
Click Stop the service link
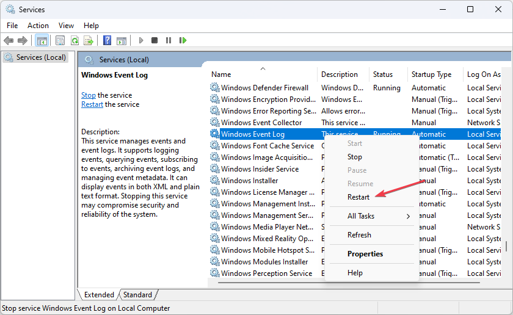[x=89, y=95]
